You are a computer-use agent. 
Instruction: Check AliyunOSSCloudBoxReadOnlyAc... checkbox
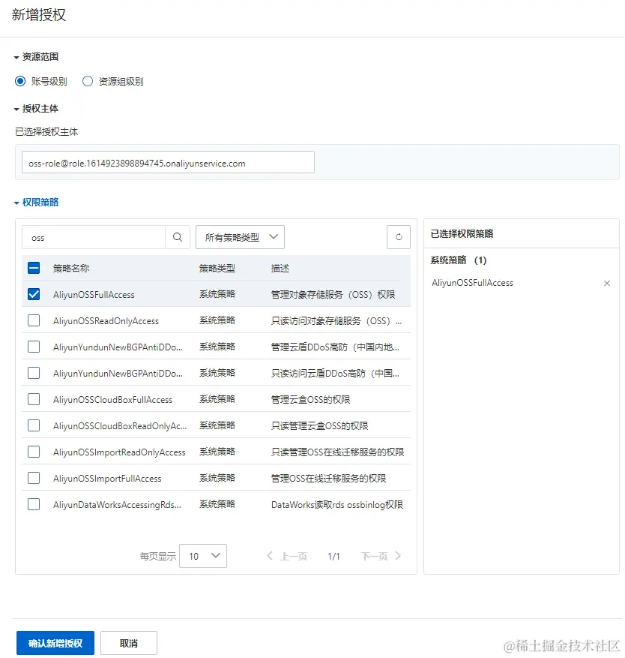coord(34,425)
